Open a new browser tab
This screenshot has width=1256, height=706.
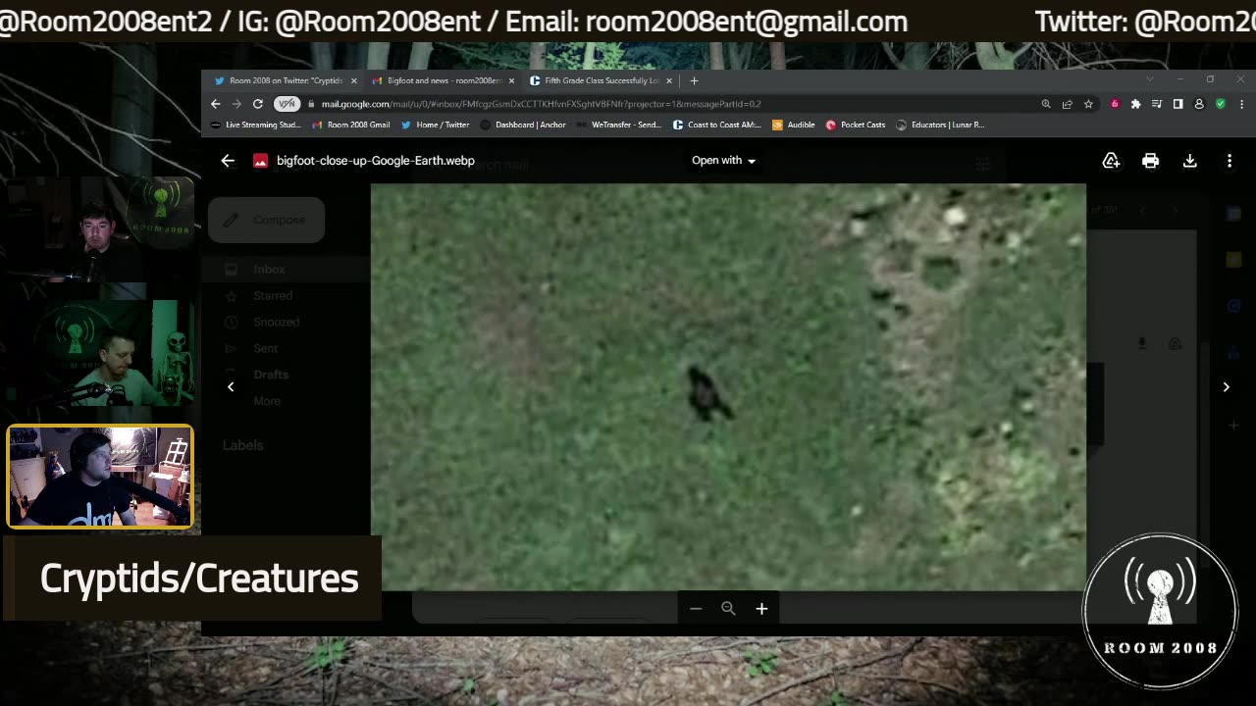(x=694, y=80)
